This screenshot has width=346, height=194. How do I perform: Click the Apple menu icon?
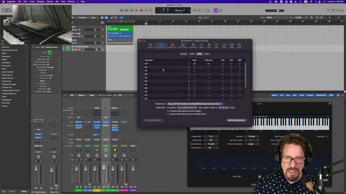click(3, 1)
